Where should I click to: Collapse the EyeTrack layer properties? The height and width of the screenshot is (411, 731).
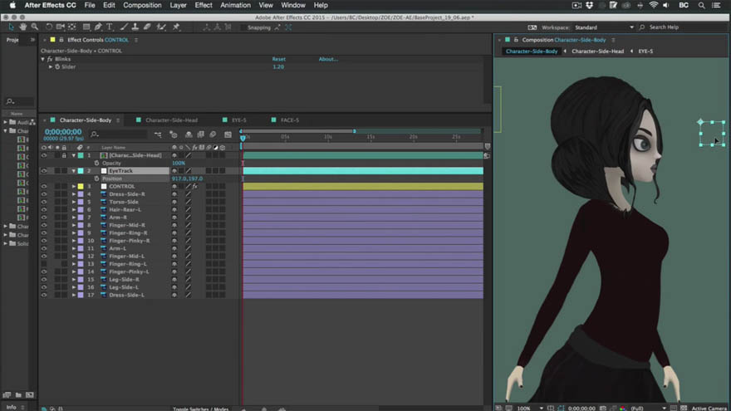(74, 171)
